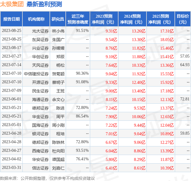Select researcher 余文心
This screenshot has width=191, height=181.
[58, 100]
